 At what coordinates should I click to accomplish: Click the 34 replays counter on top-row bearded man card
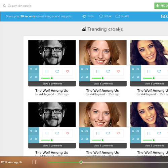(34, 77)
